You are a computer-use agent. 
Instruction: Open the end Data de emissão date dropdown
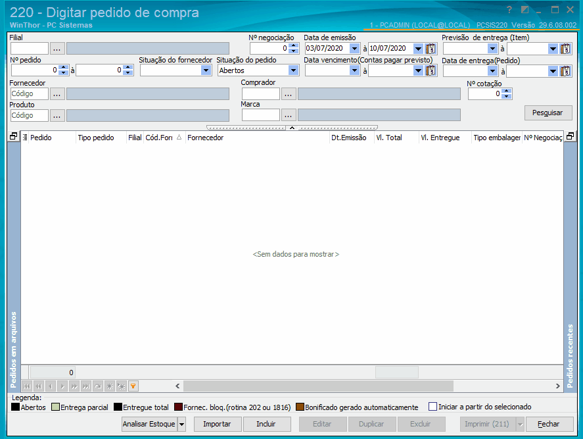click(x=418, y=49)
